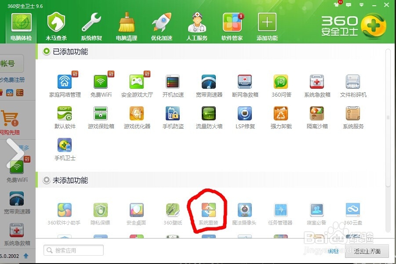The image size is (396, 264).
Task: Open 强力卸载 tool
Action: click(281, 118)
